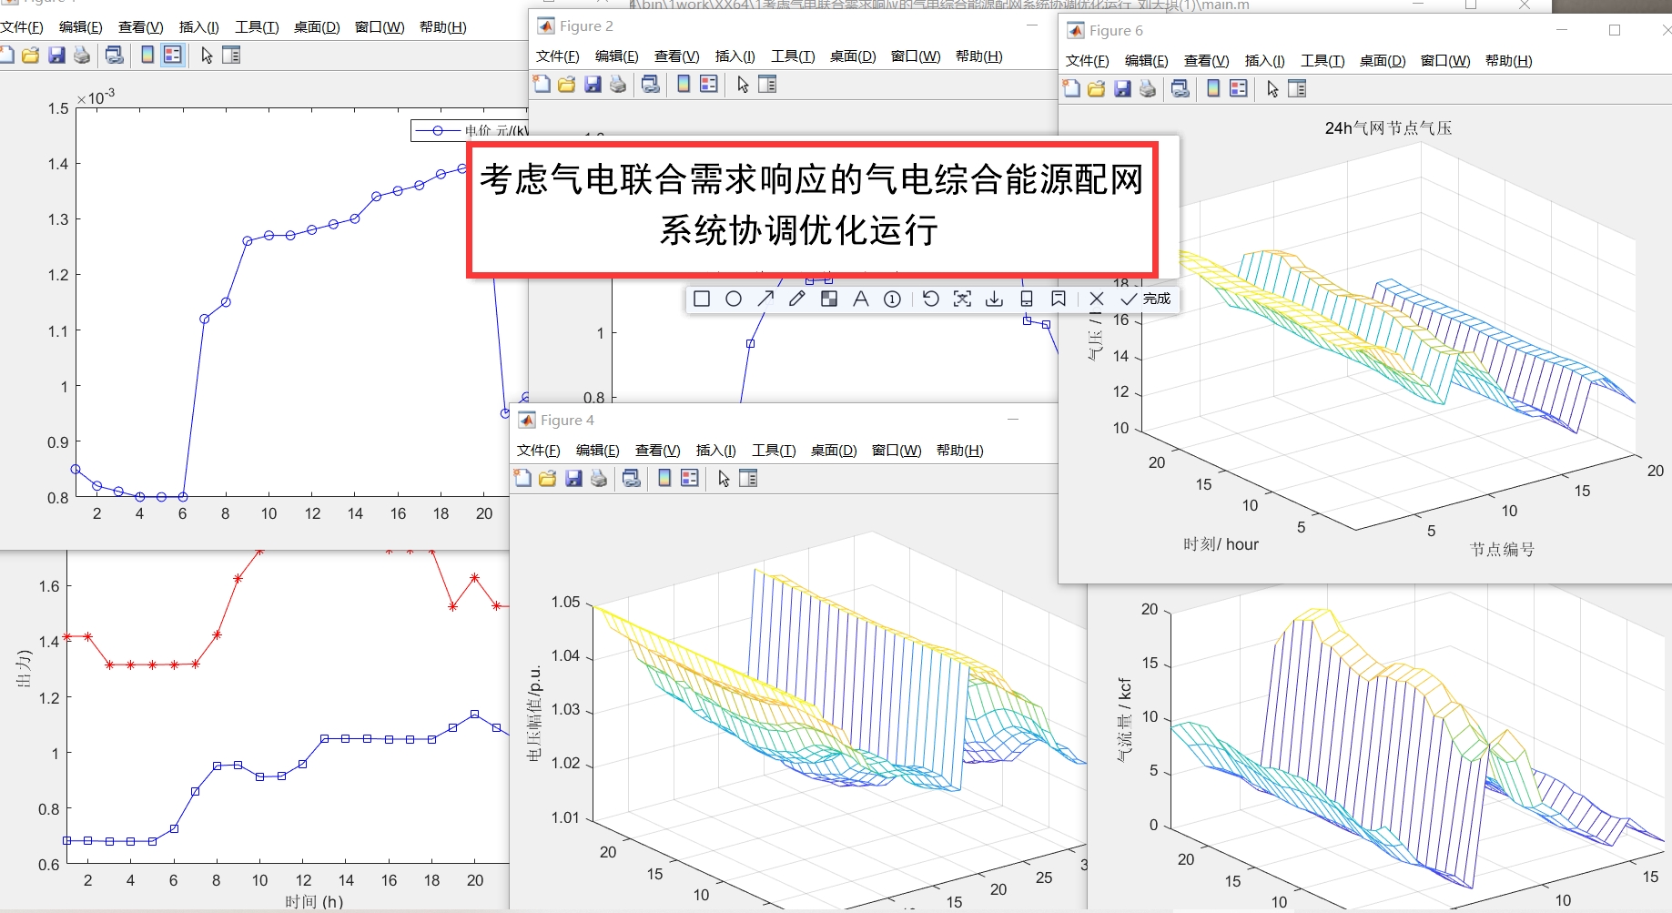Image resolution: width=1672 pixels, height=913 pixels.
Task: Toggle Insert Colorbar in Figure 4 toolbar
Action: tap(664, 479)
